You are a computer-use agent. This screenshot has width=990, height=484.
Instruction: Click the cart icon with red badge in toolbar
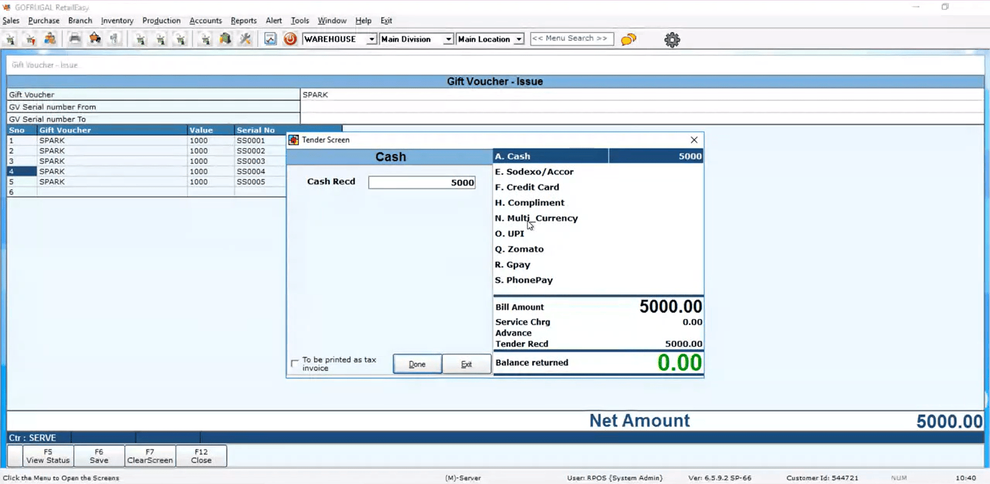(30, 39)
